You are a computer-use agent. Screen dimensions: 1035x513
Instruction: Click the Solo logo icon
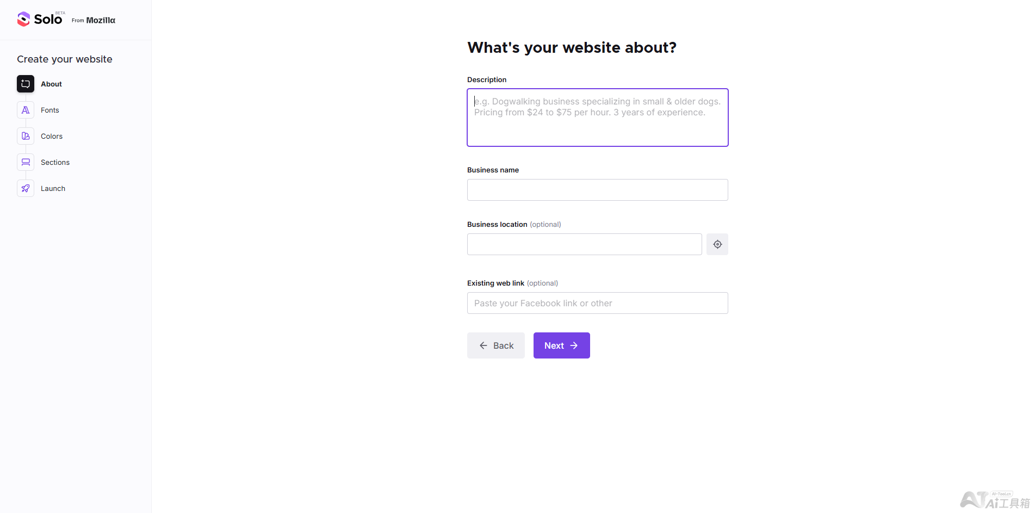click(23, 19)
